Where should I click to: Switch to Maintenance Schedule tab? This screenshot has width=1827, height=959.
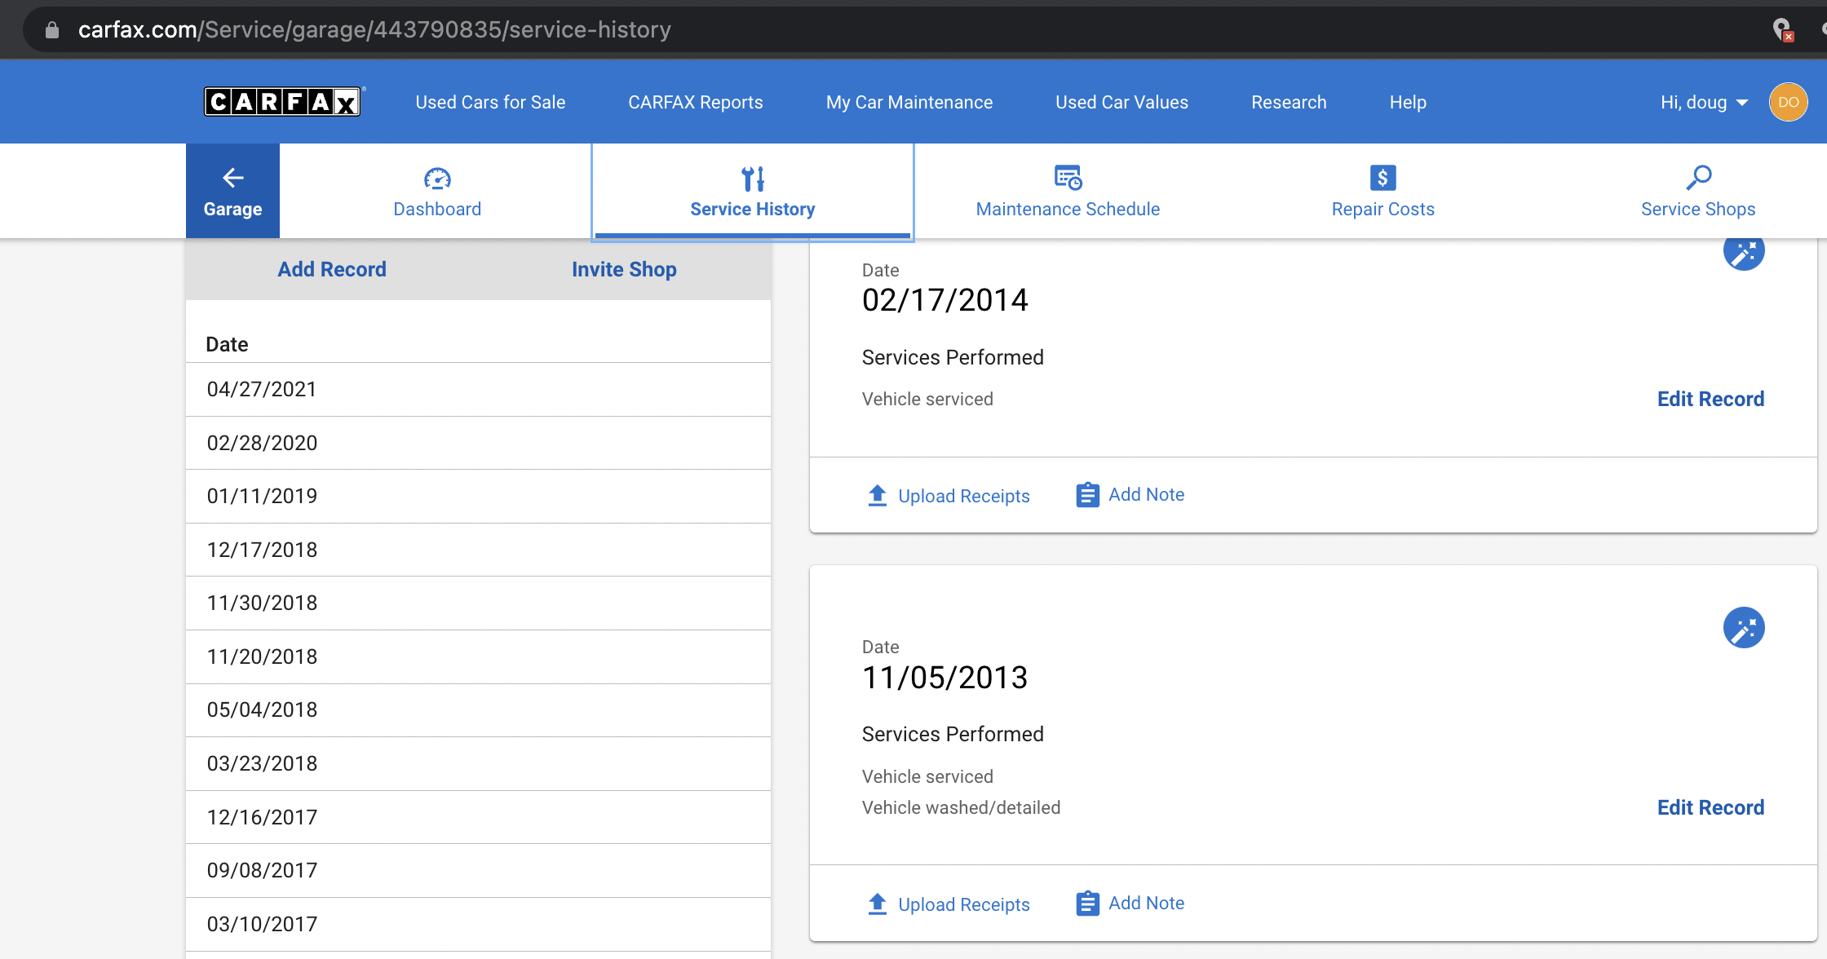[1068, 192]
